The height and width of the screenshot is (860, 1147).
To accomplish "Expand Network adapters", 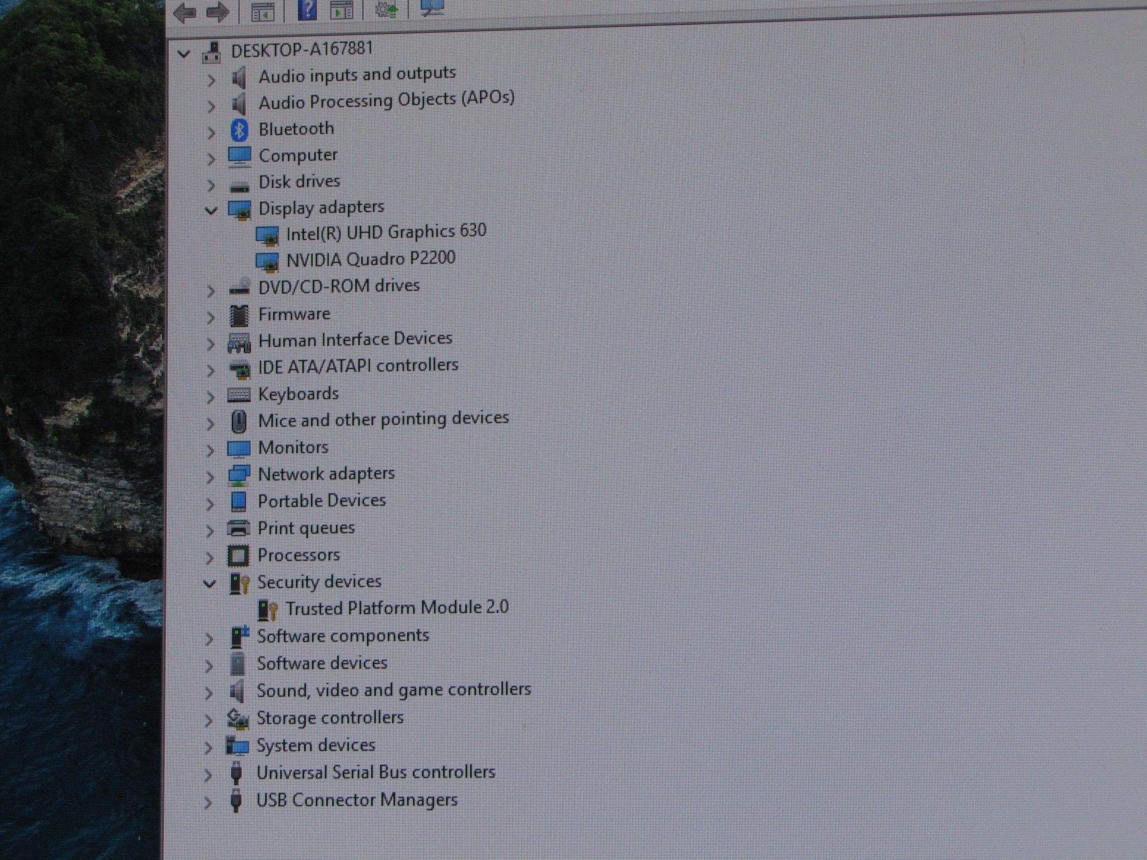I will coord(211,477).
